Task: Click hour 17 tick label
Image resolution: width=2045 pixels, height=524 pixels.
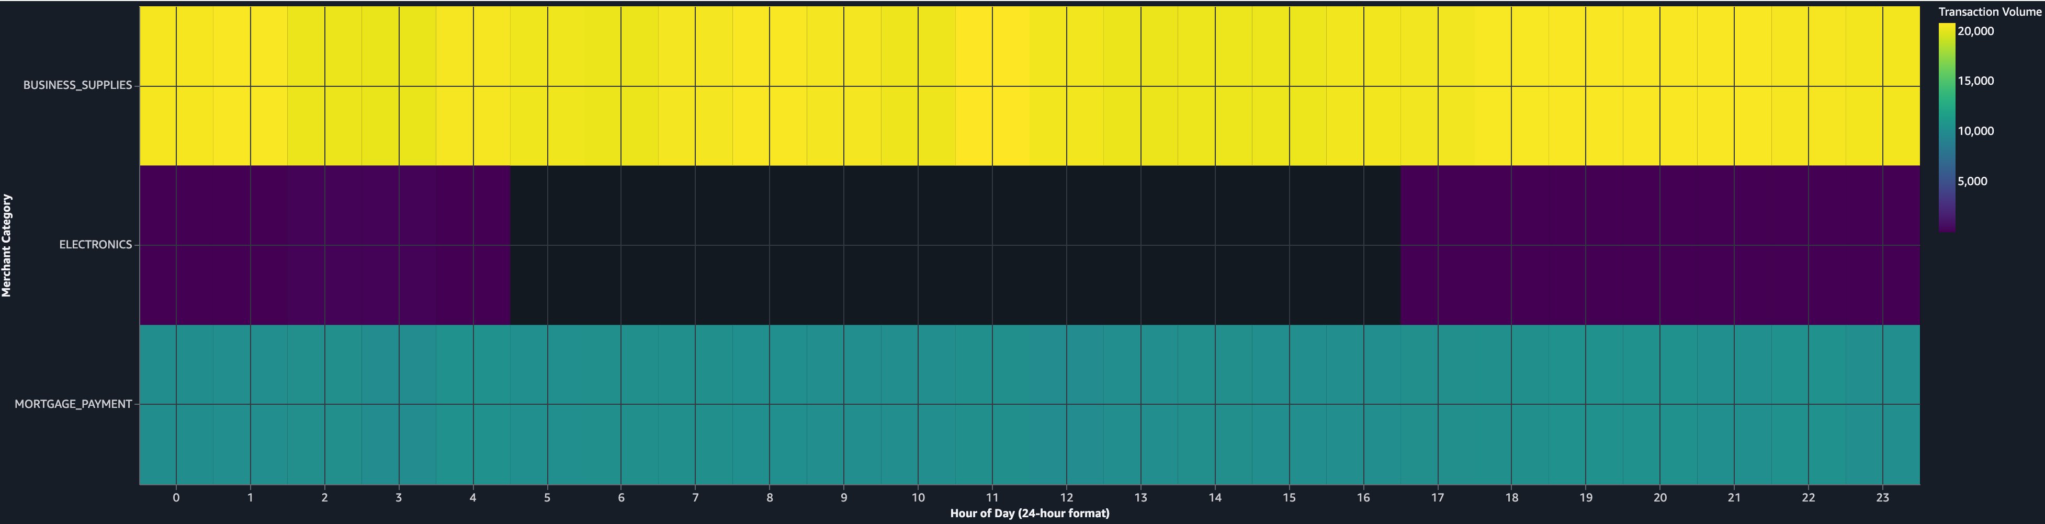Action: pyautogui.click(x=1438, y=498)
